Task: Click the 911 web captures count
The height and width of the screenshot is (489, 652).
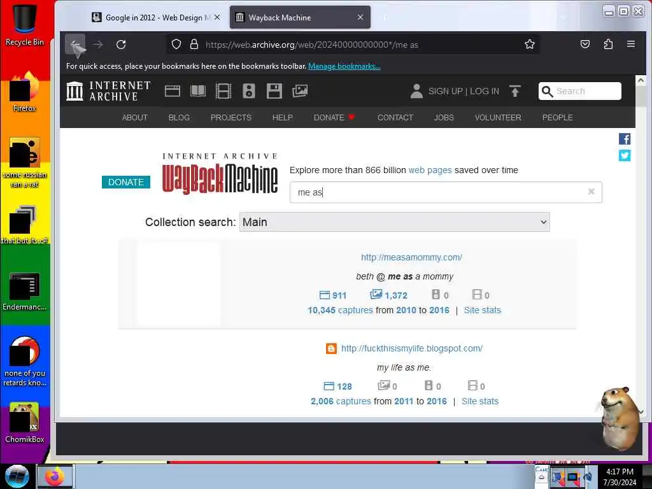Action: pyautogui.click(x=333, y=295)
